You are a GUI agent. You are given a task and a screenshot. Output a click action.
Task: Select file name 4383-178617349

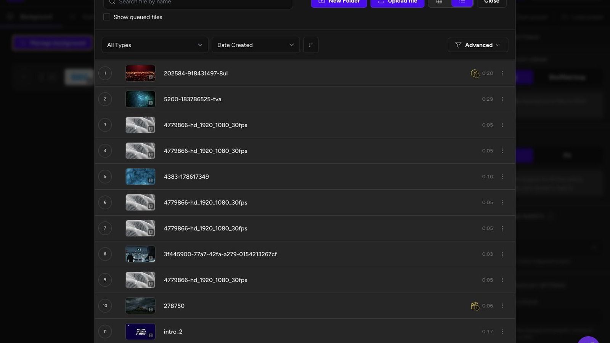(186, 176)
